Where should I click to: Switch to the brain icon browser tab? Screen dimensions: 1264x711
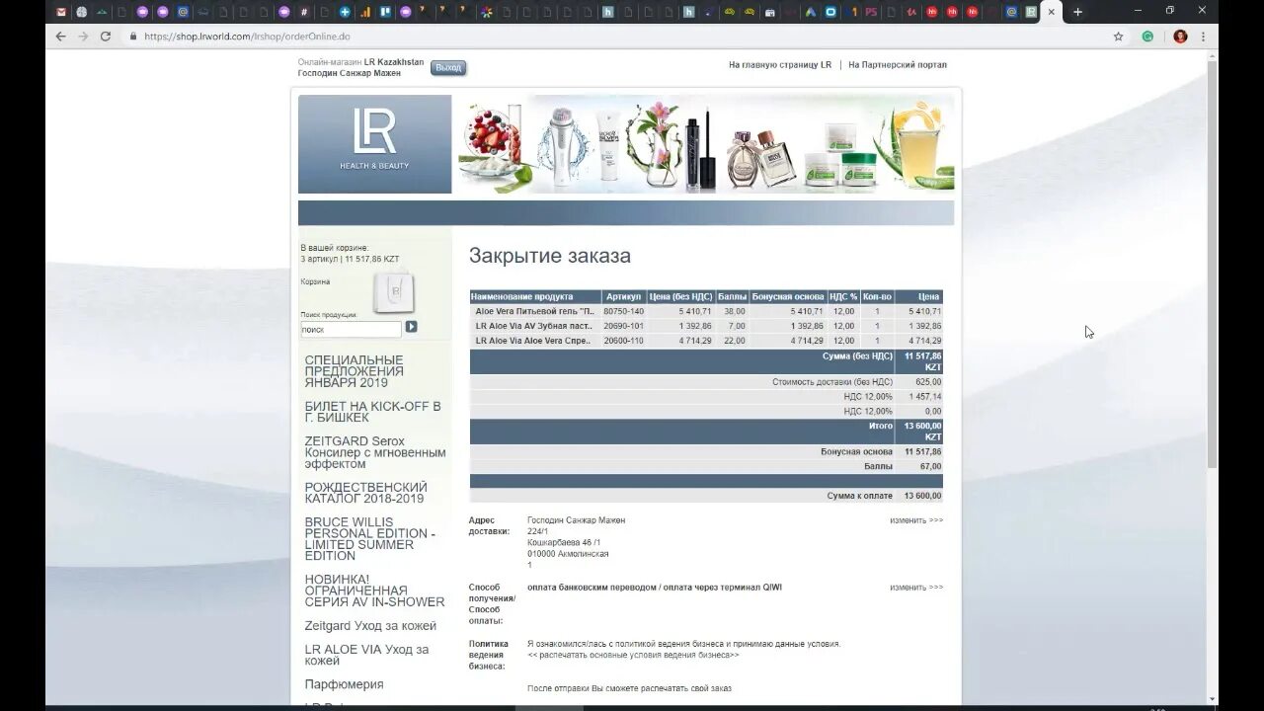[82, 12]
